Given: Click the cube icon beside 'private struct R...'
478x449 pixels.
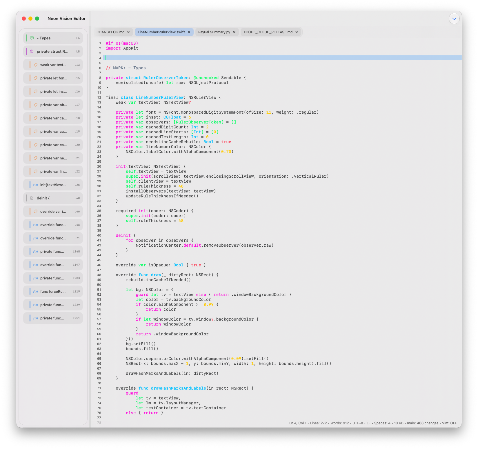Looking at the screenshot, I should [32, 51].
